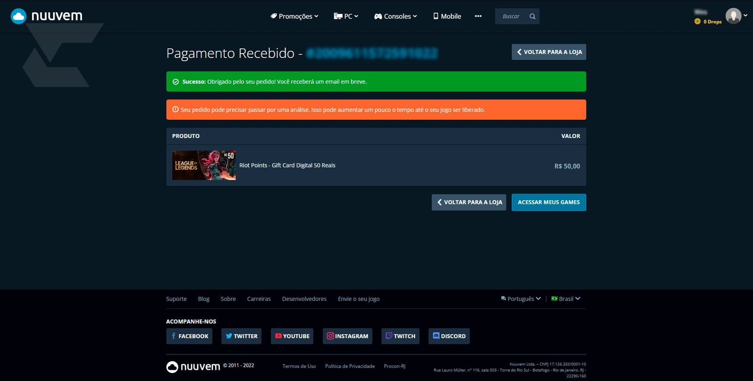Open Envie o seu jogo link
753x381 pixels.
[x=359, y=299]
